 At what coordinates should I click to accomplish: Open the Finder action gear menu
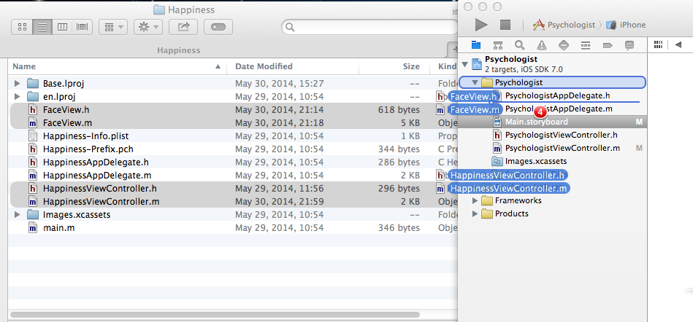[148, 28]
